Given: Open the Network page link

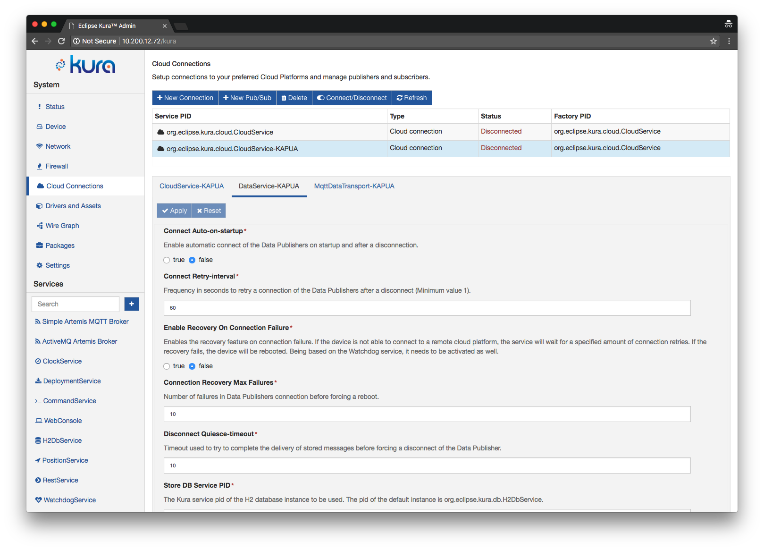Looking at the screenshot, I should pos(58,146).
